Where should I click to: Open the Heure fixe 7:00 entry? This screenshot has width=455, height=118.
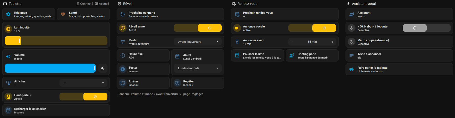[143, 55]
